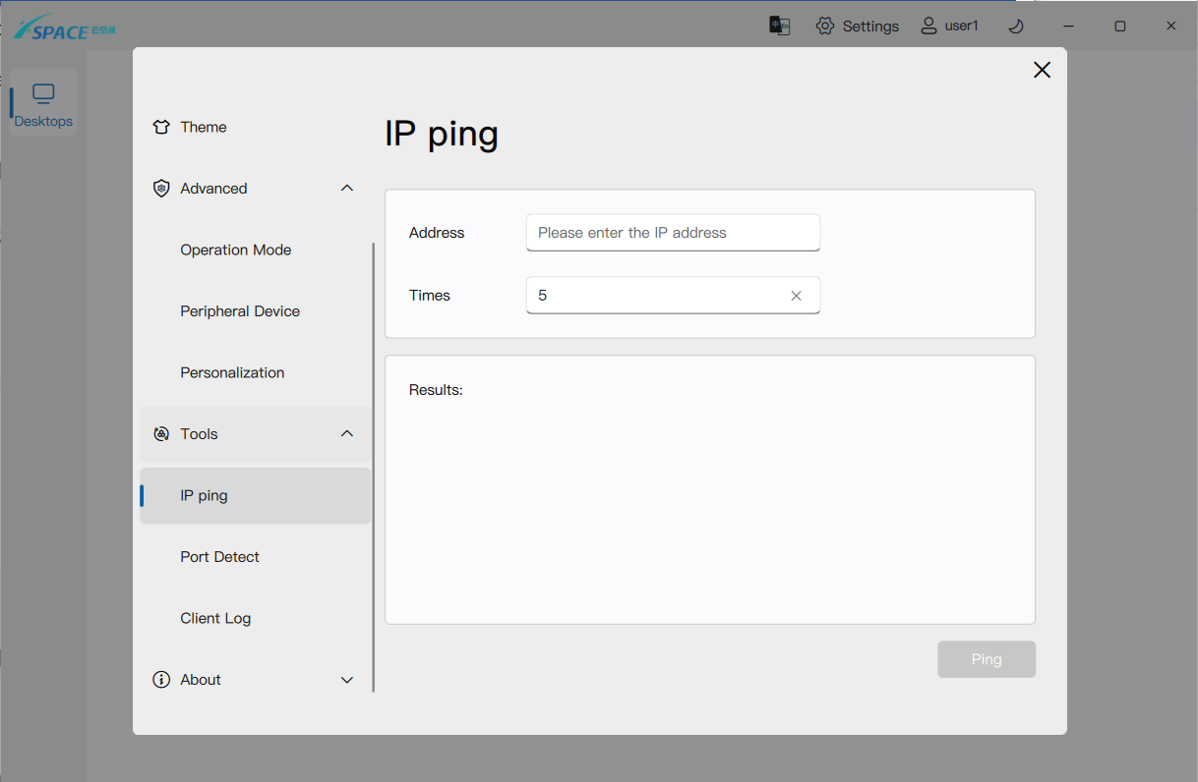Clear the Times field with X icon
Viewport: 1198px width, 782px height.
tap(797, 296)
